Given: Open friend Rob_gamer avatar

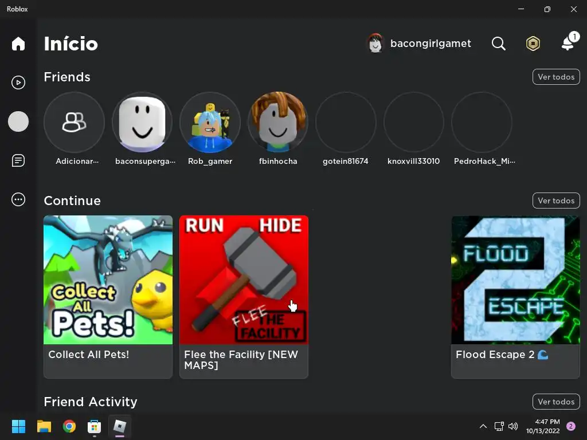Looking at the screenshot, I should pos(210,123).
